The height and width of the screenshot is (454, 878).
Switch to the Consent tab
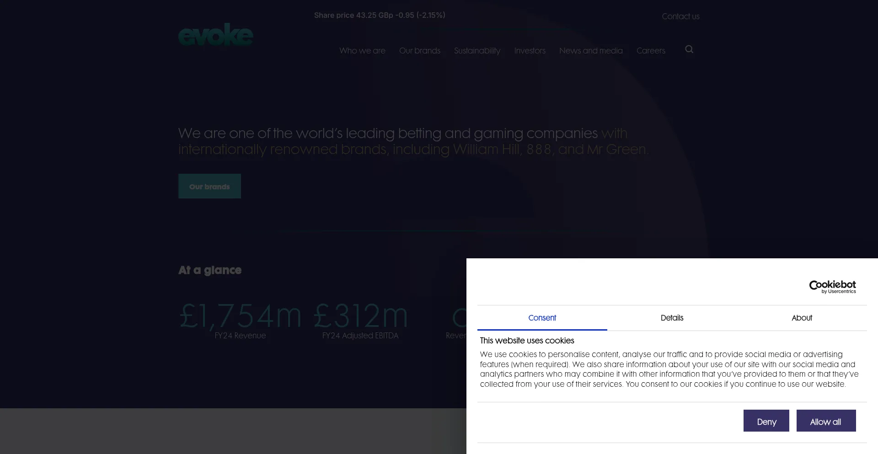[x=542, y=318]
